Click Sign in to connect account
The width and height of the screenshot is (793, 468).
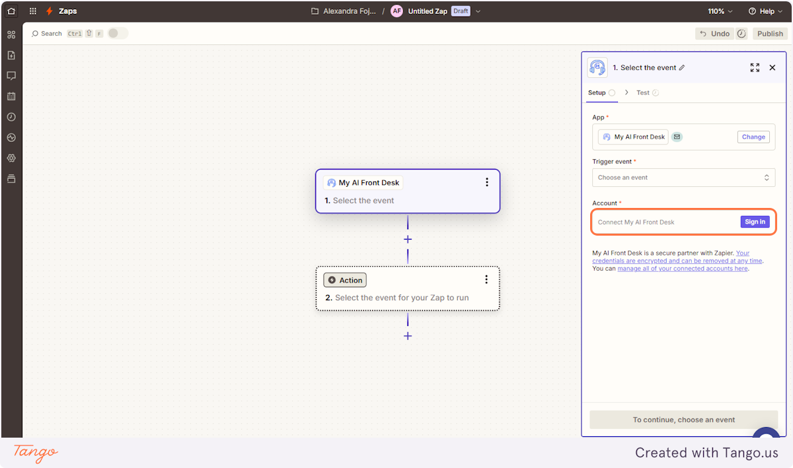(x=755, y=222)
